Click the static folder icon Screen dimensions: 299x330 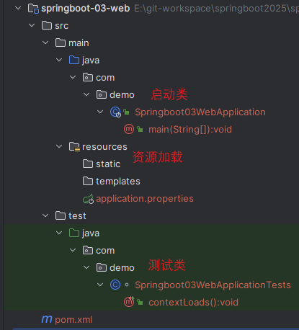88,164
